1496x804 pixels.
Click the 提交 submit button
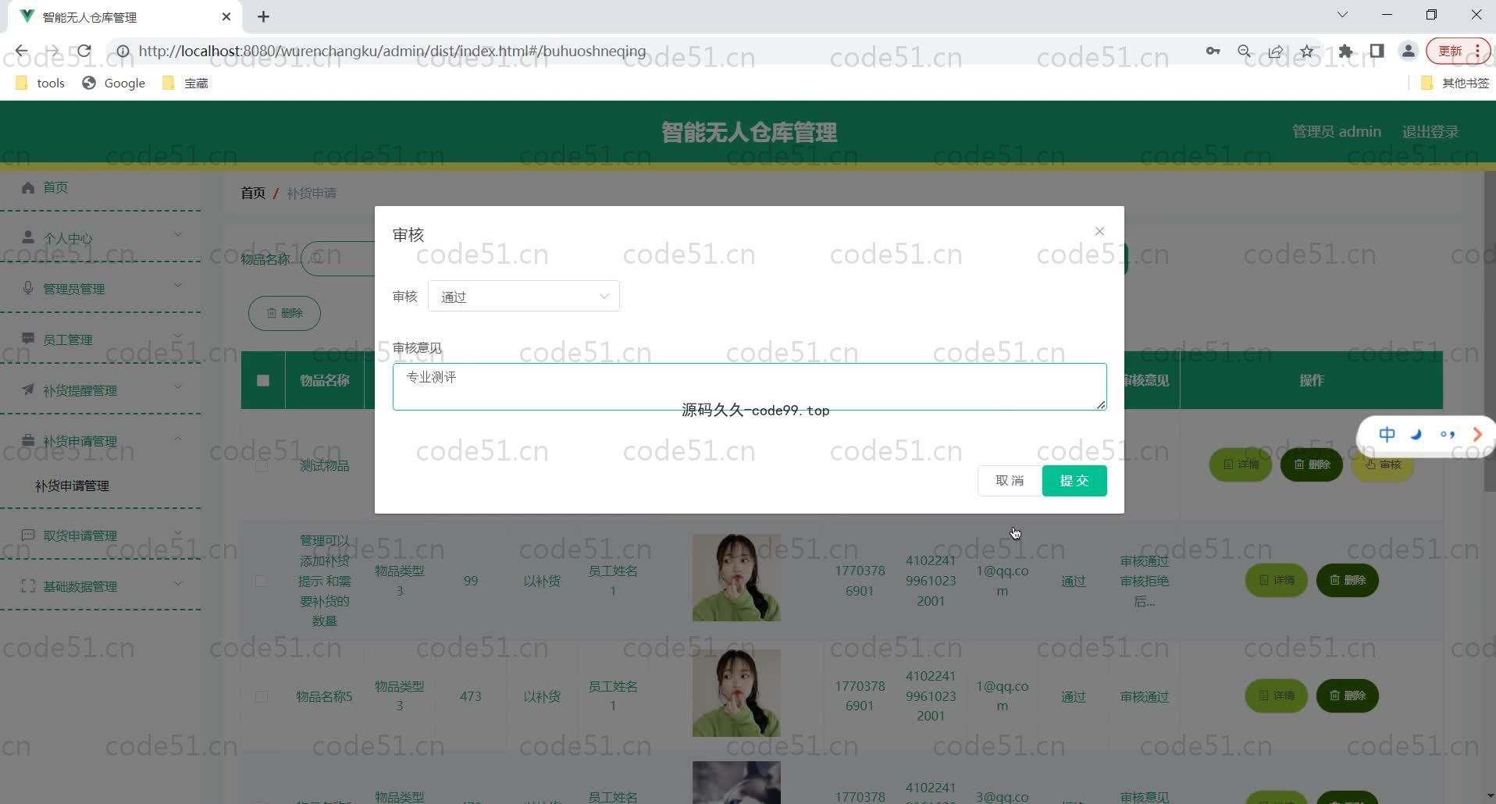[1074, 481]
